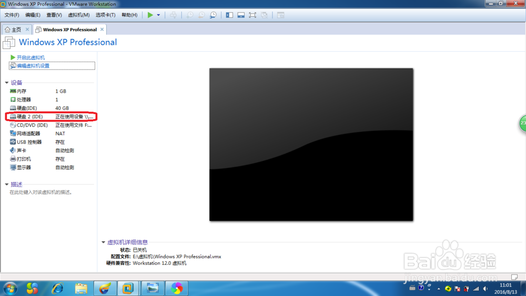Select the 内存 device row
The height and width of the screenshot is (296, 526).
coord(51,91)
